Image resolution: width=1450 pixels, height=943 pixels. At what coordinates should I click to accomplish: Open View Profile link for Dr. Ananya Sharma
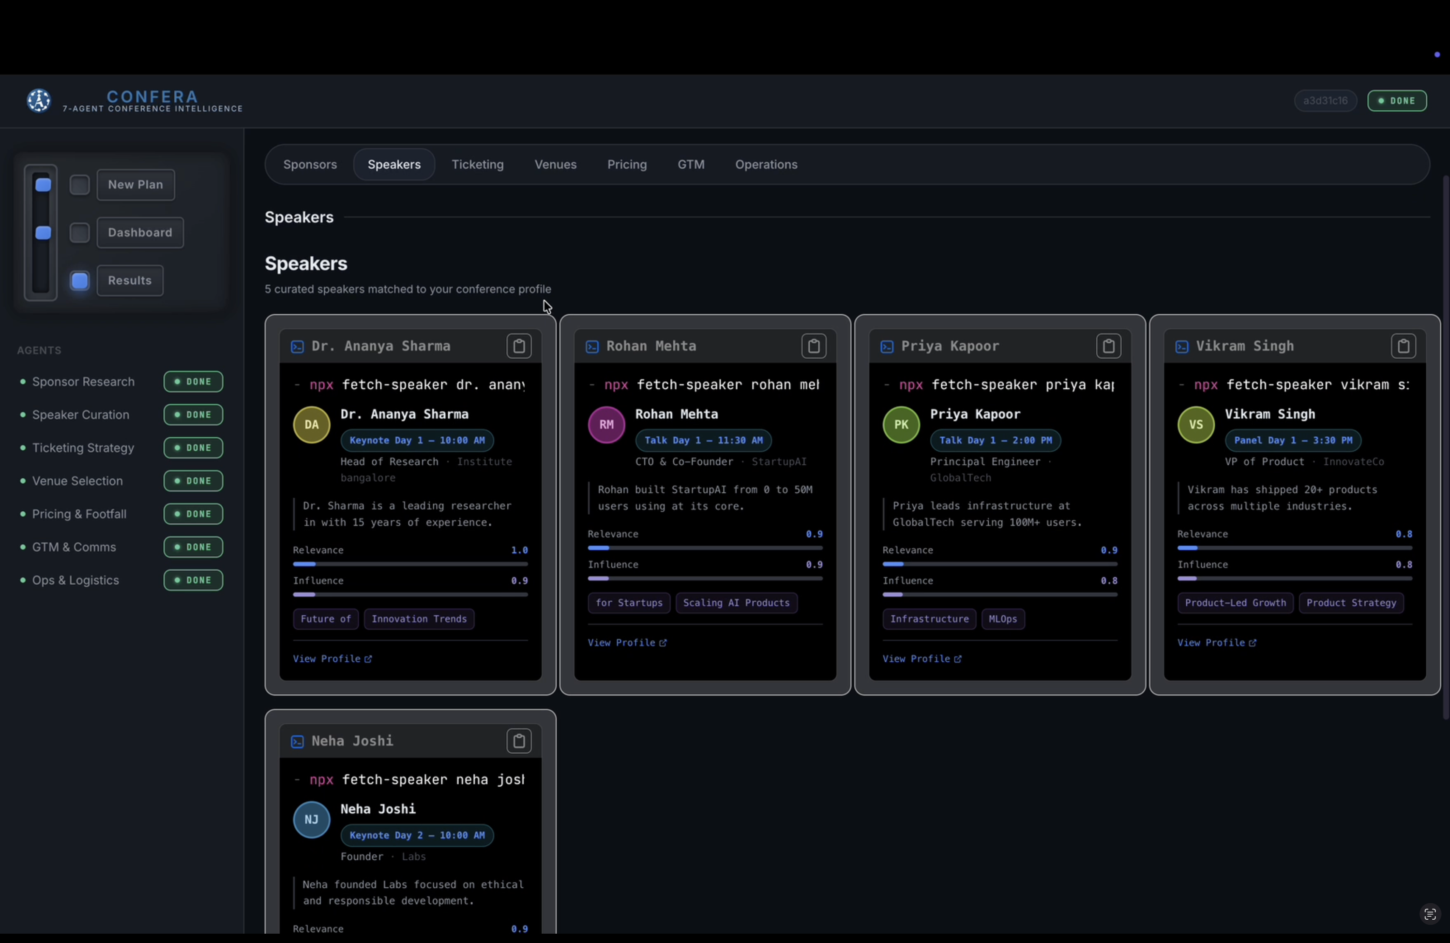(x=332, y=658)
